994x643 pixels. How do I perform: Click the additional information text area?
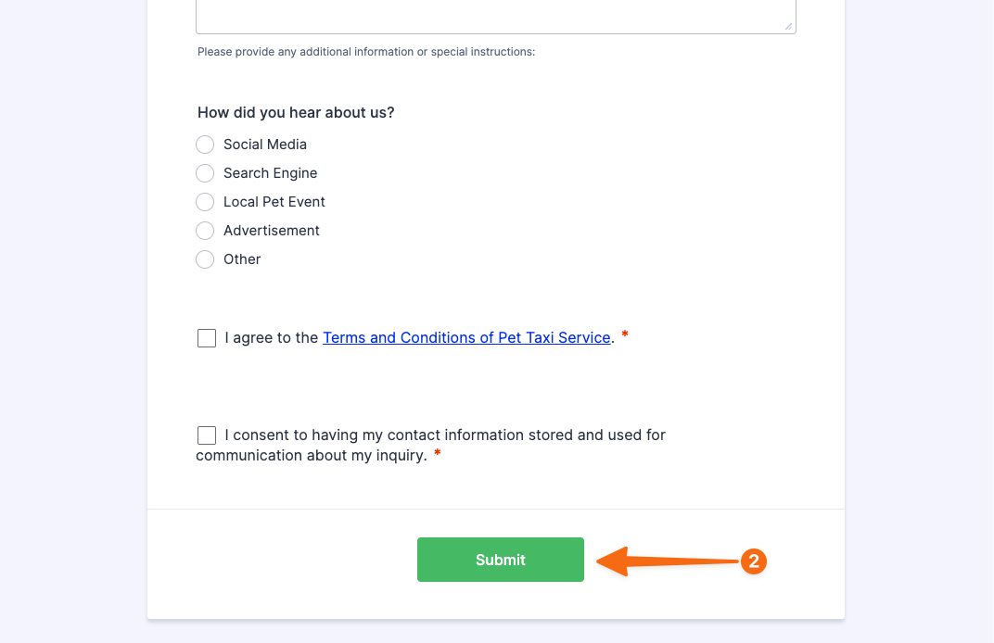click(x=495, y=13)
